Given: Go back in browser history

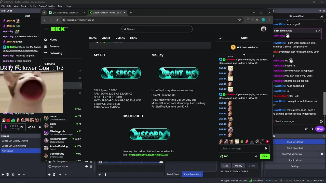Looking at the screenshot, I should click(x=44, y=20).
